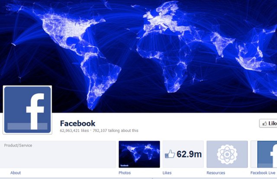Click the 792,107 talking about this text
Viewport: 277px width, 179px height.
tap(116, 131)
